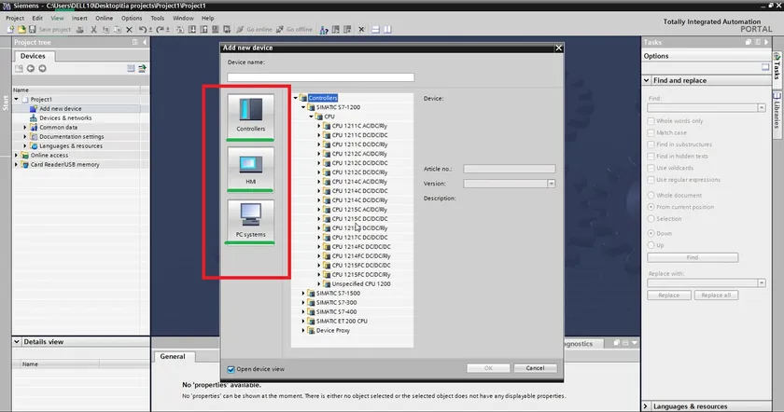Open the Online menu
The image size is (784, 412).
tap(104, 18)
